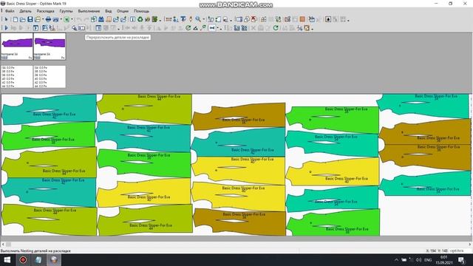This screenshot has width=473, height=266.
Task: Click the triangle icon beside the rotate arrow
Action: tap(195, 28)
